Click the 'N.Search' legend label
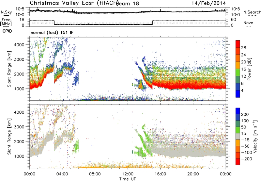The width and height of the screenshot is (261, 181). tap(252, 12)
